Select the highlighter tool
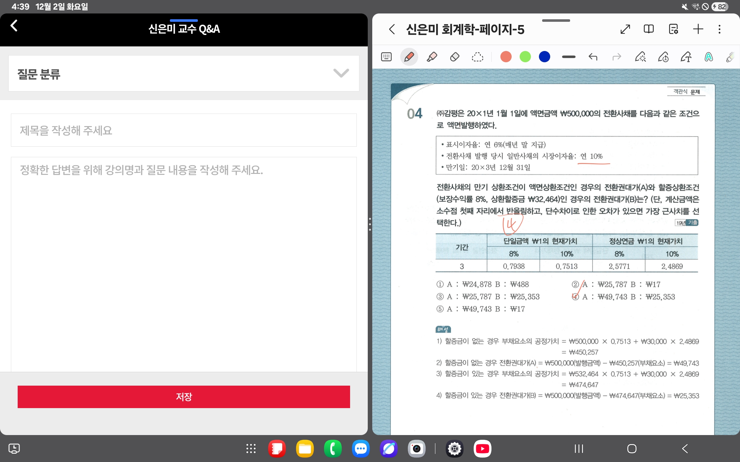Image resolution: width=740 pixels, height=462 pixels. pos(432,57)
